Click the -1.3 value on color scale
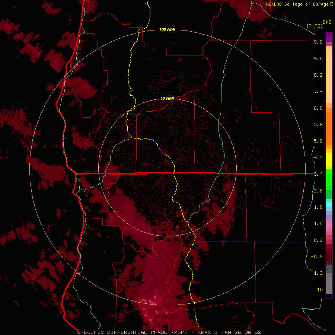 point(317,273)
